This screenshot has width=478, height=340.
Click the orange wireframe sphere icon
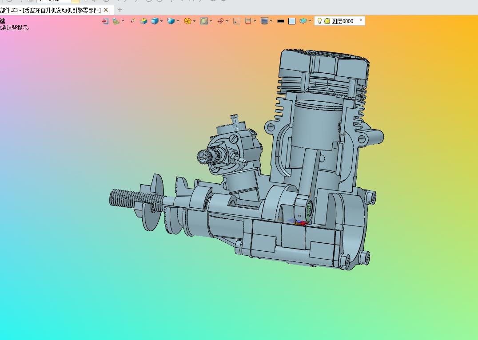(x=187, y=21)
